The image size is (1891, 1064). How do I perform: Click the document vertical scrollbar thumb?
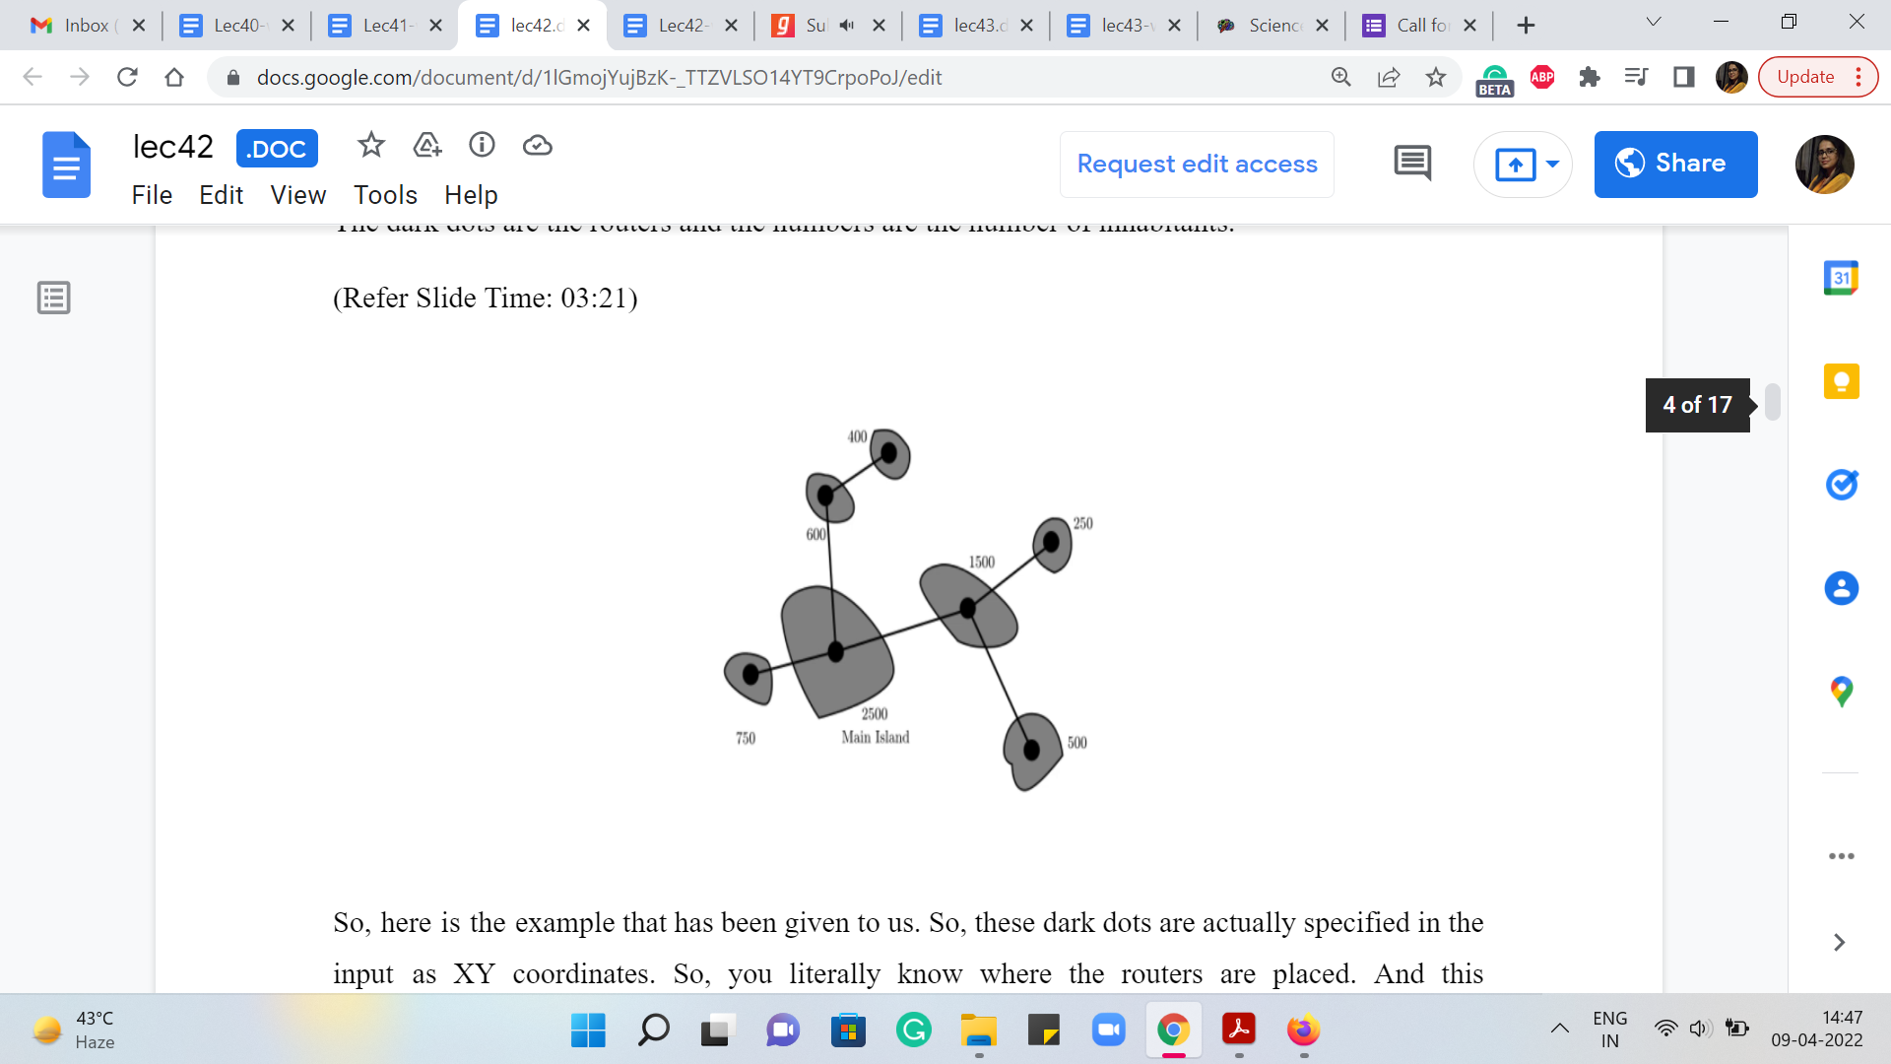pos(1772,402)
